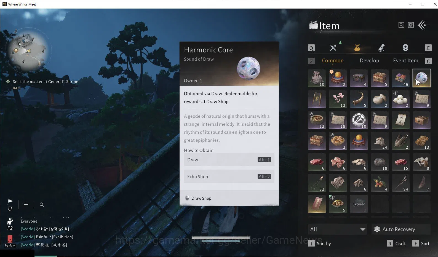Click the plus icon above chat
Image resolution: width=438 pixels, height=257 pixels.
[26, 205]
